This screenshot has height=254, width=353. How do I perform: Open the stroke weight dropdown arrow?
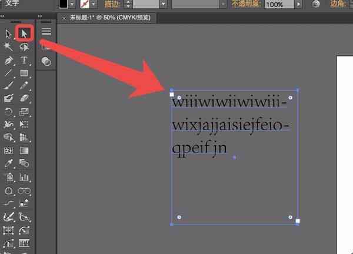pyautogui.click(x=163, y=4)
